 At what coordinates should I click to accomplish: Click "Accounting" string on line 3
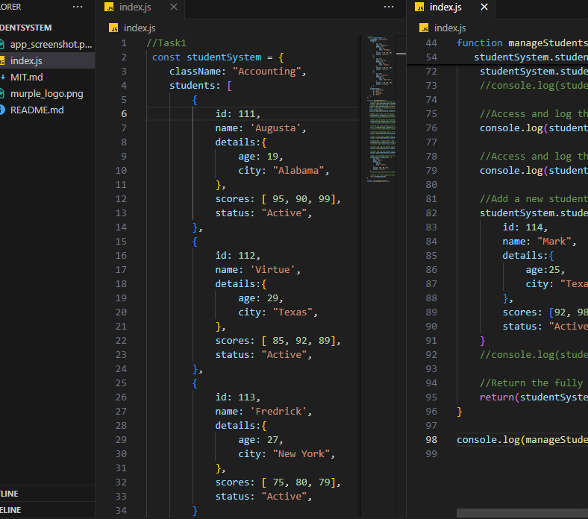point(266,72)
